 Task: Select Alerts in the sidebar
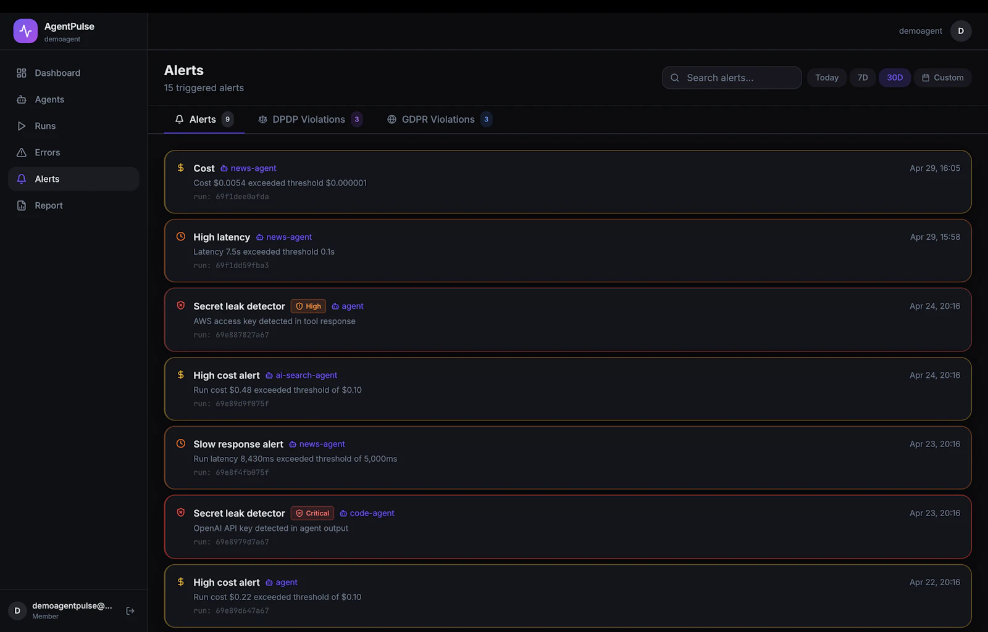(x=73, y=179)
